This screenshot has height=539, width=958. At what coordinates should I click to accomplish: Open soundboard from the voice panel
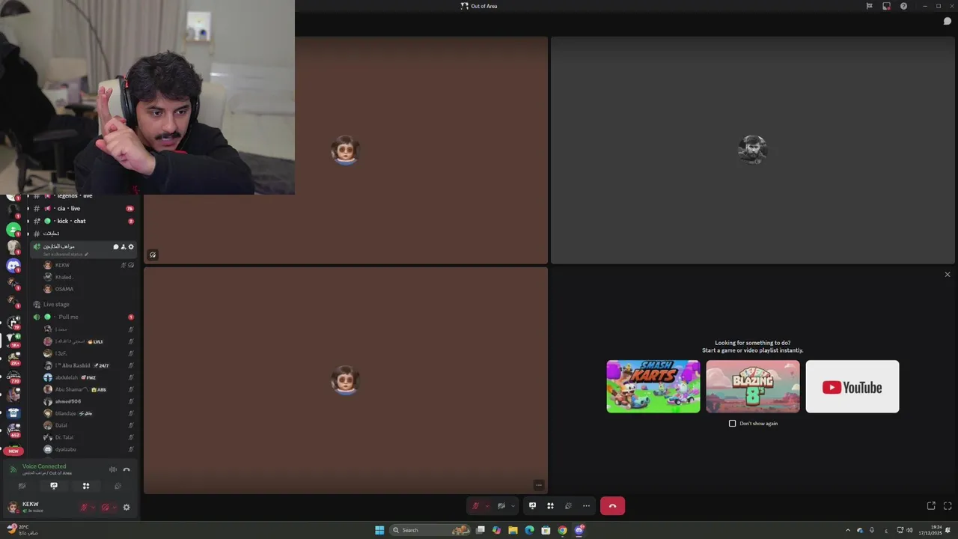(118, 486)
